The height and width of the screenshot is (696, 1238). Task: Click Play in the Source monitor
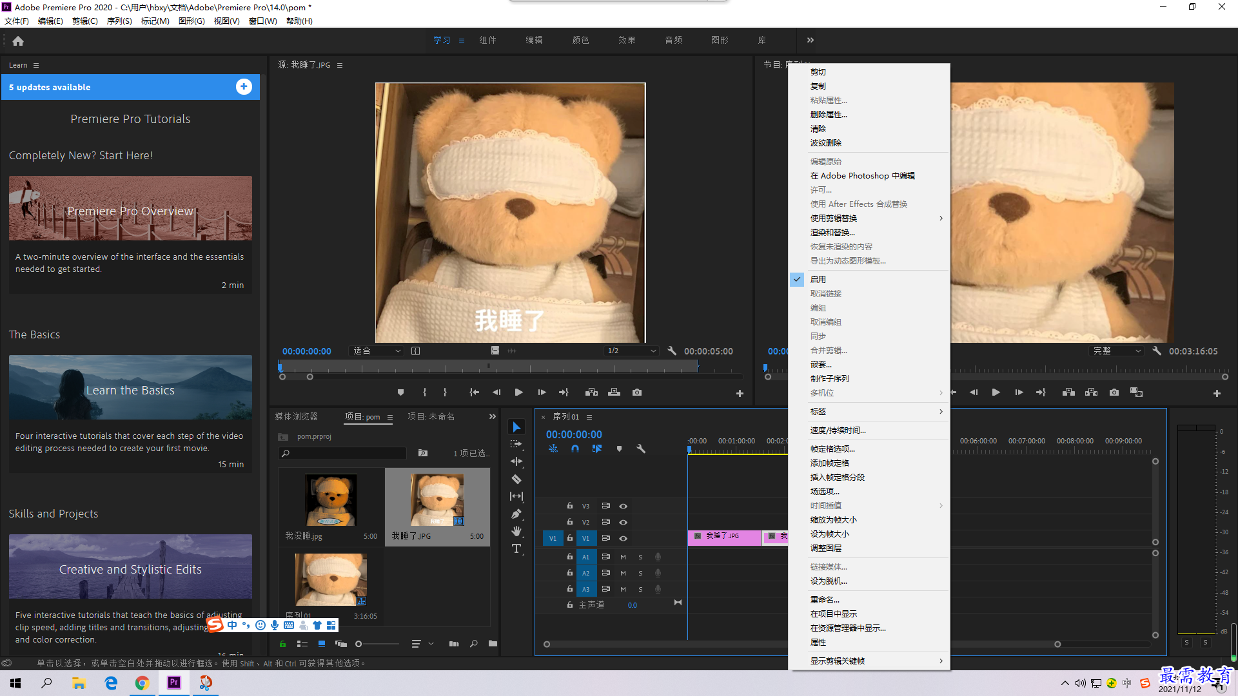pos(518,392)
